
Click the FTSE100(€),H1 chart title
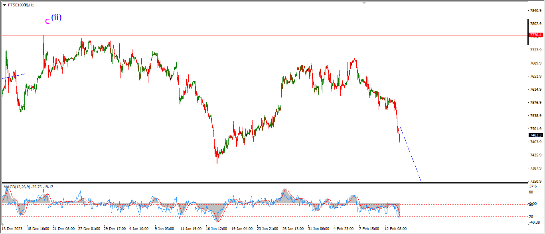[x=22, y=5]
